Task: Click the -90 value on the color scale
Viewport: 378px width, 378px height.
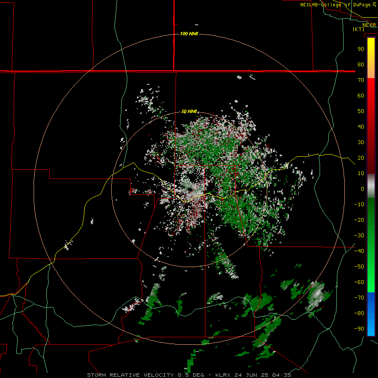Action: (359, 329)
